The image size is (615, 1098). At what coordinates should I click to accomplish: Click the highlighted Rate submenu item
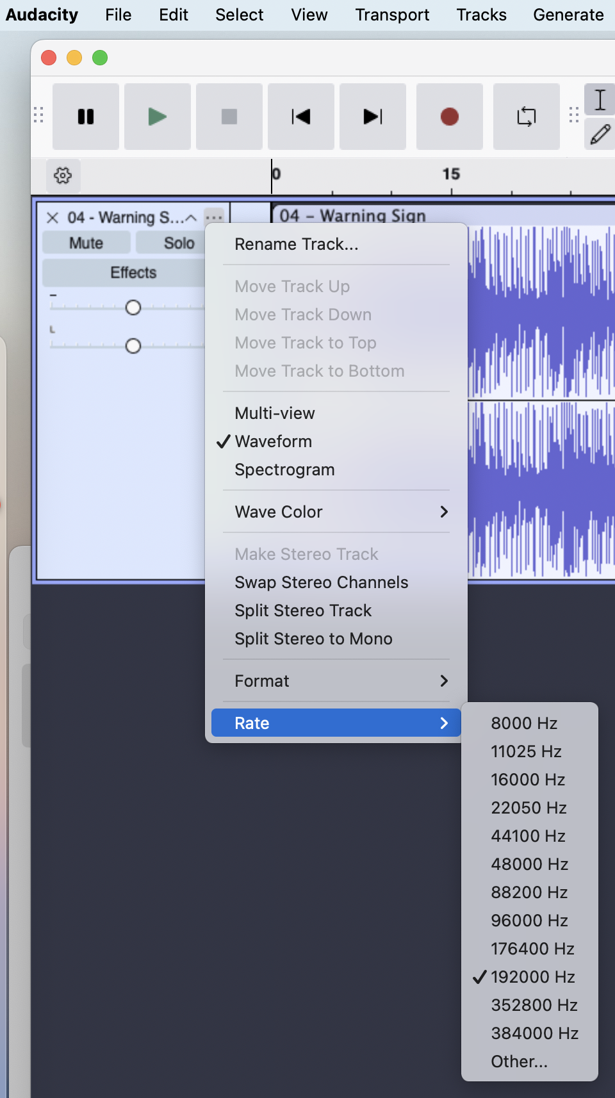[x=336, y=723]
